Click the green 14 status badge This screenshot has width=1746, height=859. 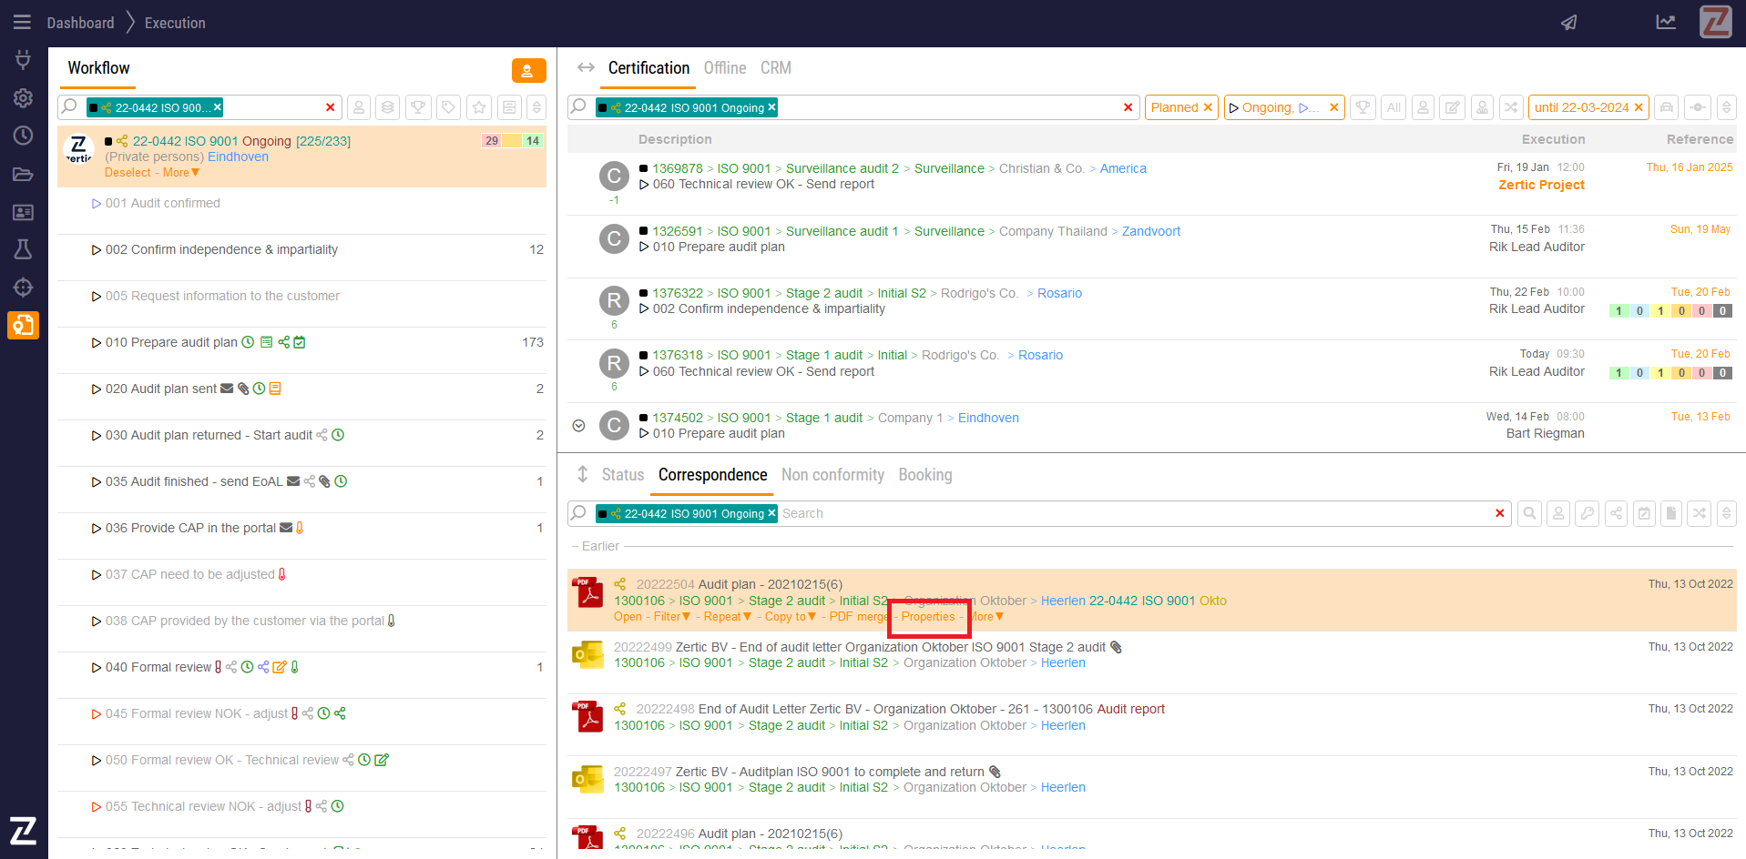(533, 141)
